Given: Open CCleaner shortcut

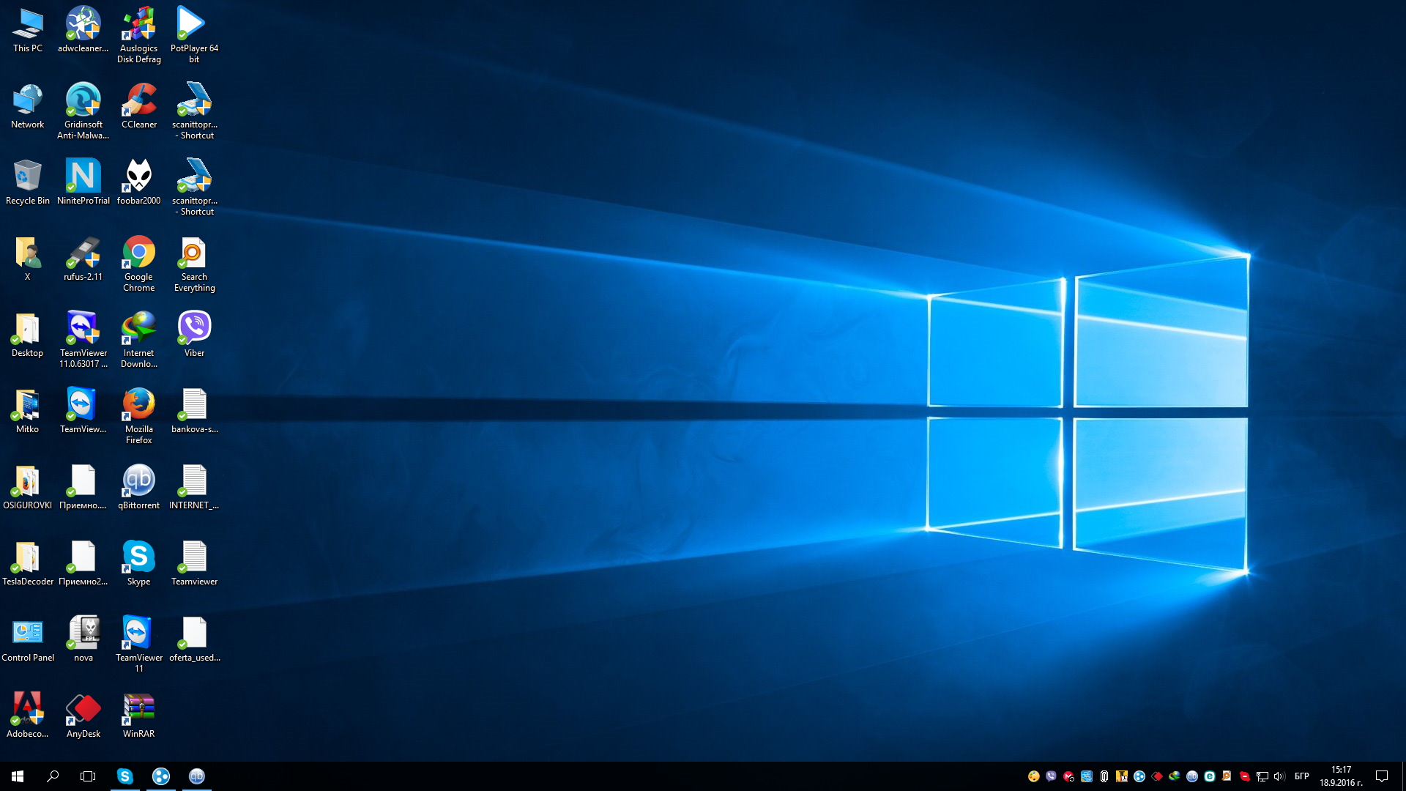Looking at the screenshot, I should click(139, 107).
